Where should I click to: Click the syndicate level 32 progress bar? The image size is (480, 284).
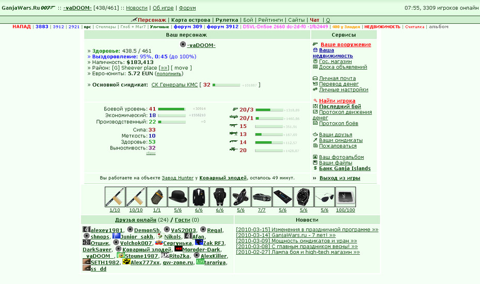pos(226,85)
